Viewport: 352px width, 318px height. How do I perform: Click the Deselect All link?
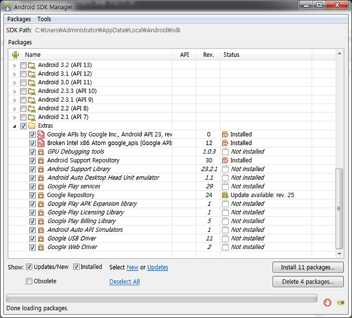(125, 282)
